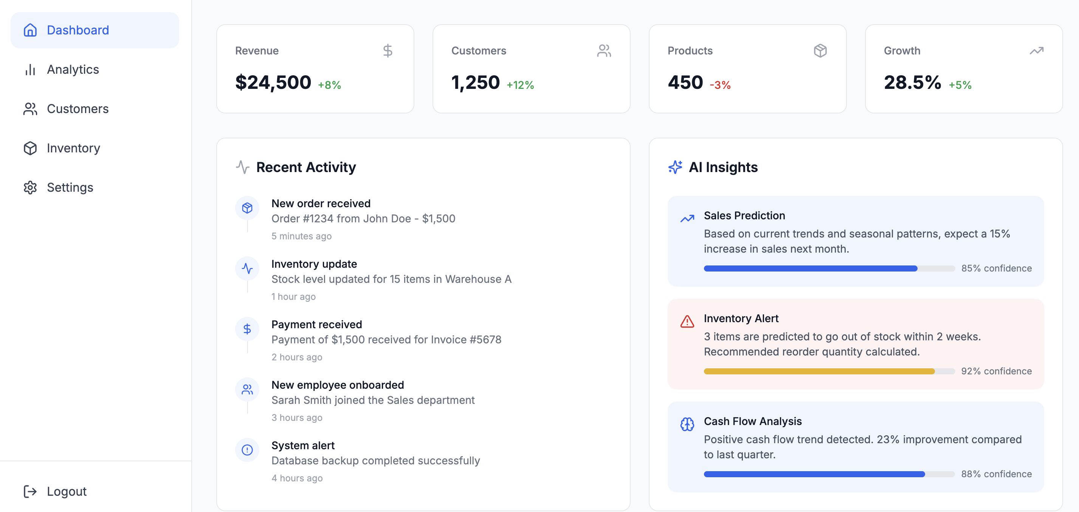Select the Dashboard item in the sidebar

(x=78, y=30)
